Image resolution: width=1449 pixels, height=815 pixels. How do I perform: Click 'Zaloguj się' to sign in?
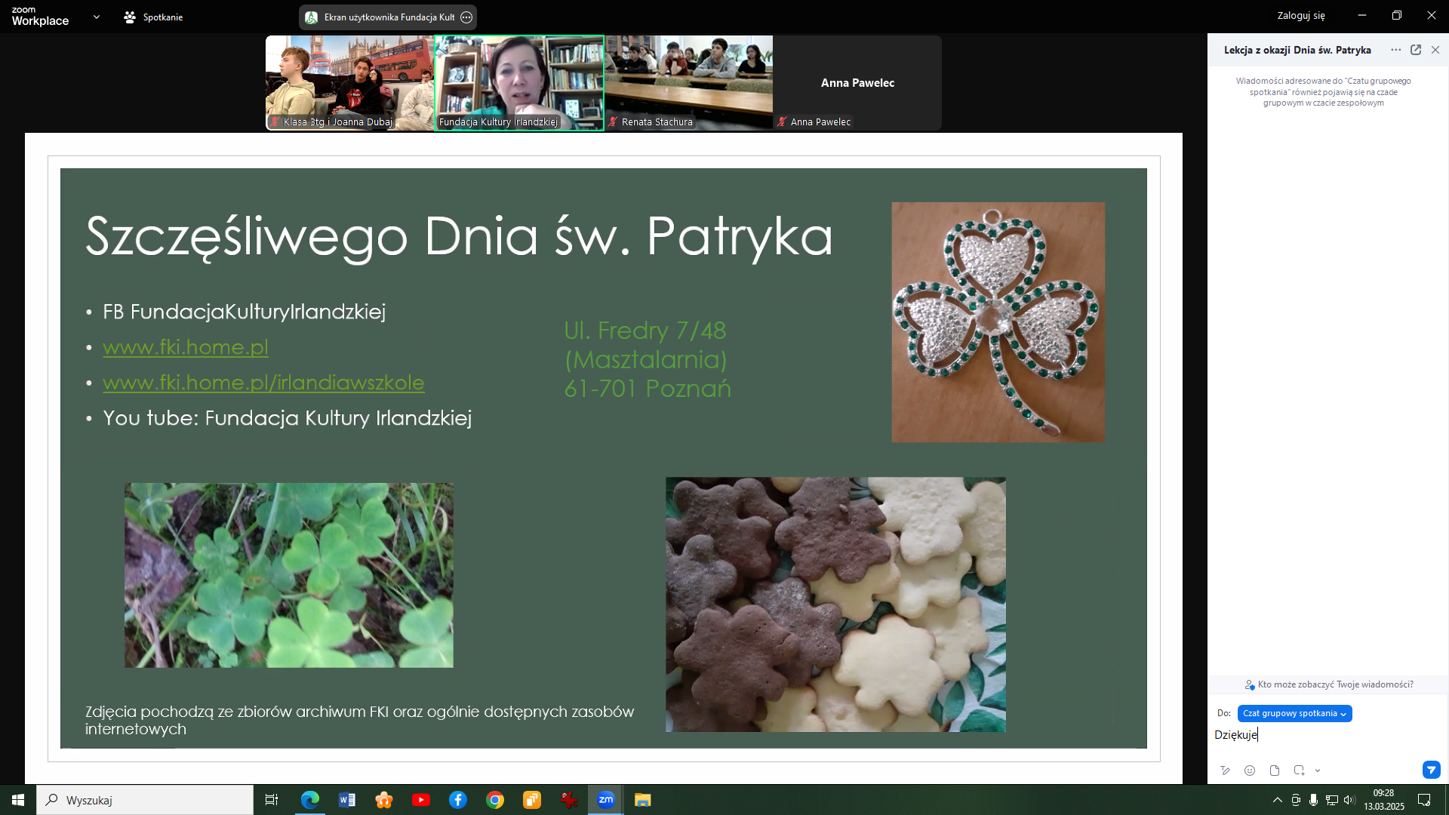(1300, 15)
